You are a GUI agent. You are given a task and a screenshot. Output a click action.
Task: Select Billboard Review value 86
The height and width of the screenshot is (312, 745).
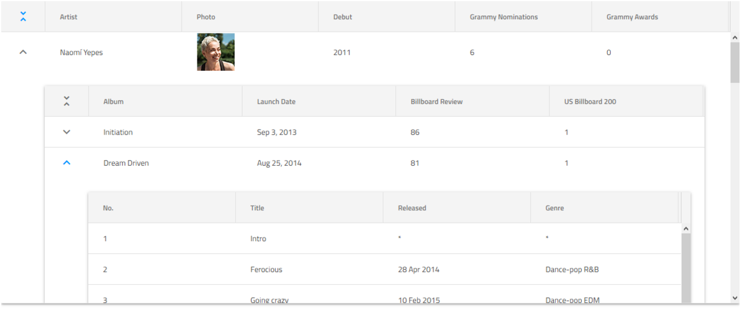pyautogui.click(x=415, y=132)
